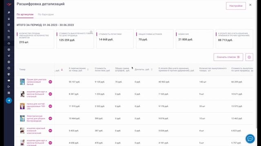
Task: Click the 9 135 руб. logistics cell
Action: pos(100,82)
